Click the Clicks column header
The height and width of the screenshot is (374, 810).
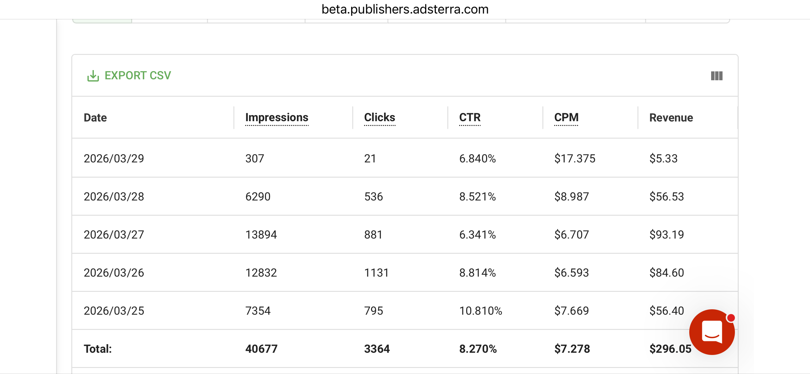click(x=379, y=117)
